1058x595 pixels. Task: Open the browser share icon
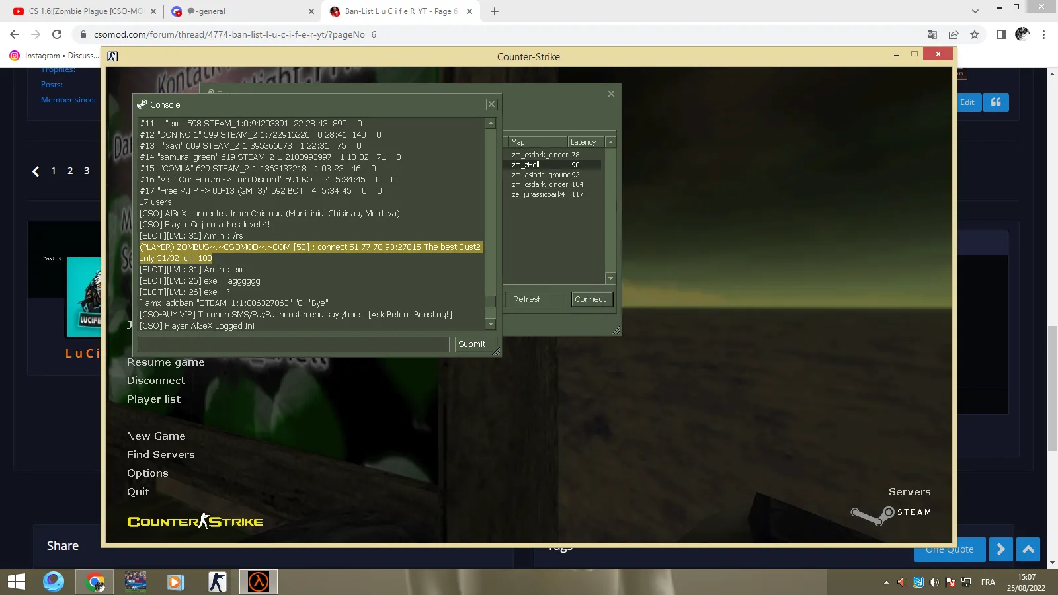(x=954, y=34)
